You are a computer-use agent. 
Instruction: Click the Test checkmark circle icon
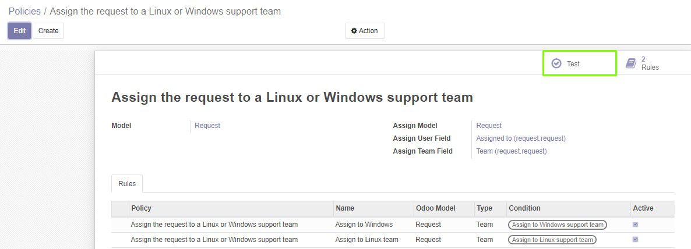(556, 63)
